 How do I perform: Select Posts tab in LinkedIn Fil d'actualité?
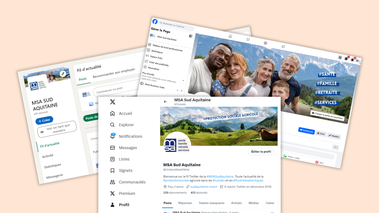pos(83,79)
